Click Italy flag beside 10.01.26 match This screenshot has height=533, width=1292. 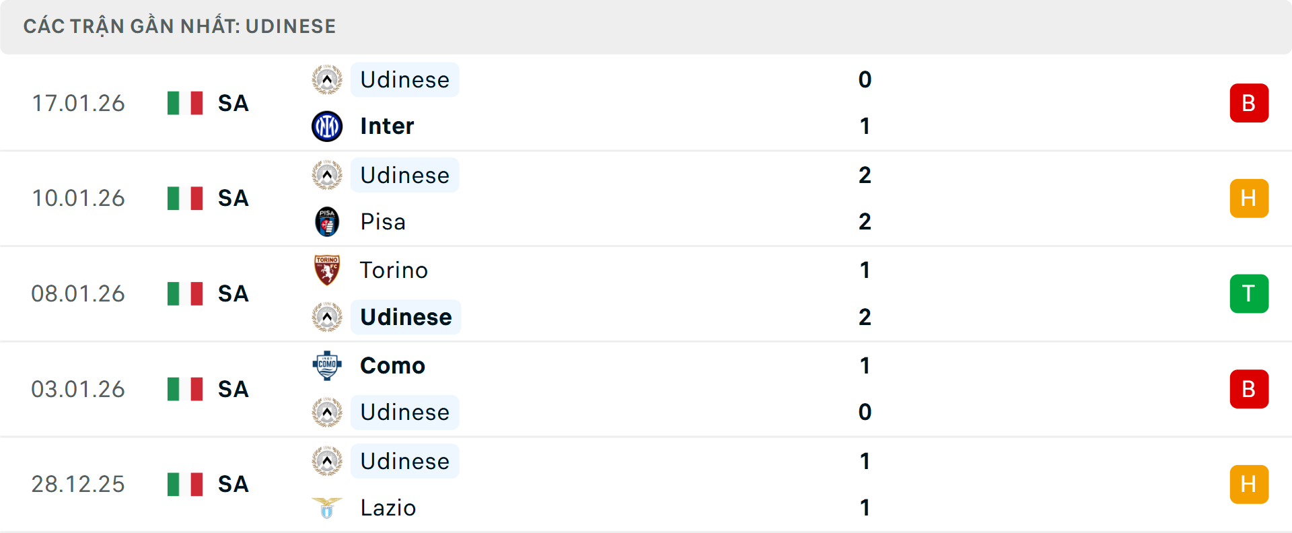click(x=185, y=199)
